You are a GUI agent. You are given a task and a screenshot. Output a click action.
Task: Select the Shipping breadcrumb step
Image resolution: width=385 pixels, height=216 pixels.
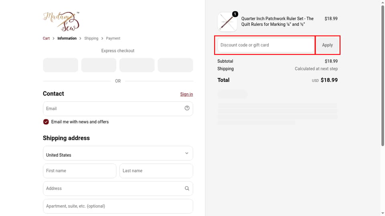click(x=91, y=38)
